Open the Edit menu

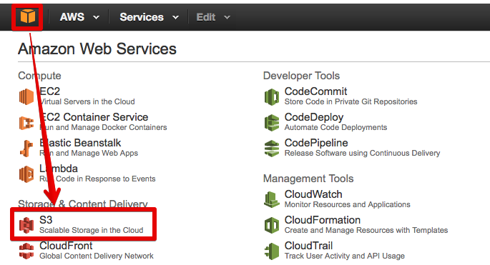pos(205,17)
